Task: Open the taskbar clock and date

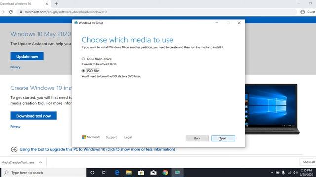Action: pos(306,173)
